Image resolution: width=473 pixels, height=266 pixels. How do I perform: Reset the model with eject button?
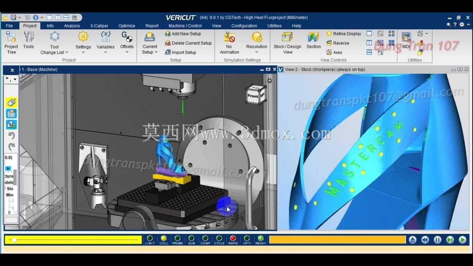click(412, 240)
